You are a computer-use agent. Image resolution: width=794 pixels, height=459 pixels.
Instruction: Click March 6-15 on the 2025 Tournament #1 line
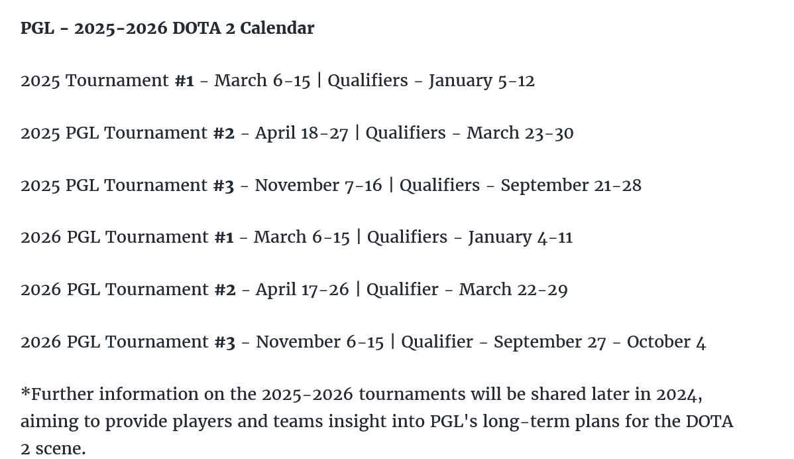(262, 81)
